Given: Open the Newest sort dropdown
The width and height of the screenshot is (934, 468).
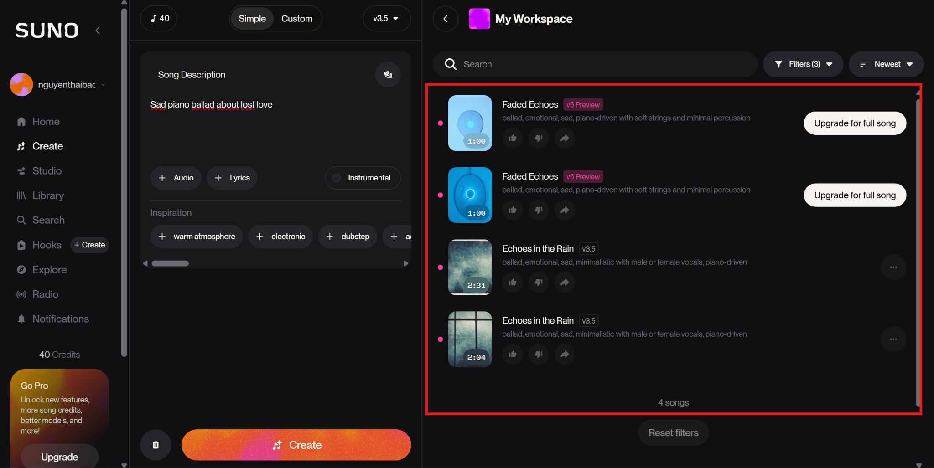Looking at the screenshot, I should point(886,64).
